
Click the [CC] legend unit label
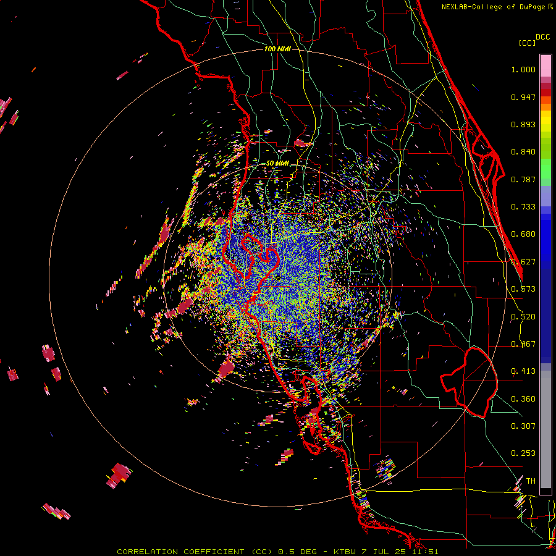[x=527, y=43]
